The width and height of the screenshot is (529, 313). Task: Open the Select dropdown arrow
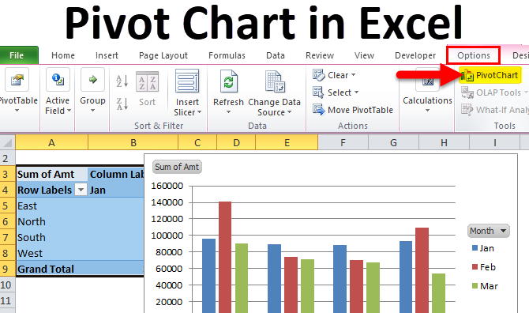pyautogui.click(x=356, y=92)
